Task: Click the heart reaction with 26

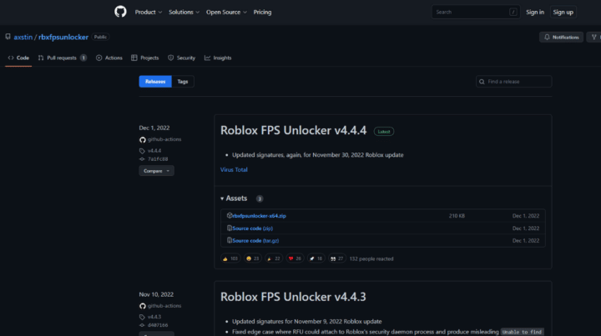Action: pyautogui.click(x=295, y=258)
